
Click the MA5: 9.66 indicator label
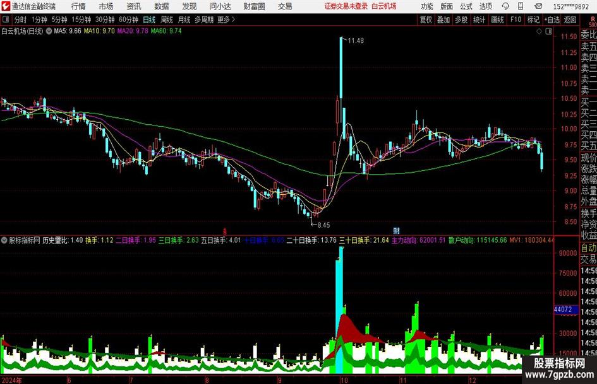pyautogui.click(x=68, y=31)
